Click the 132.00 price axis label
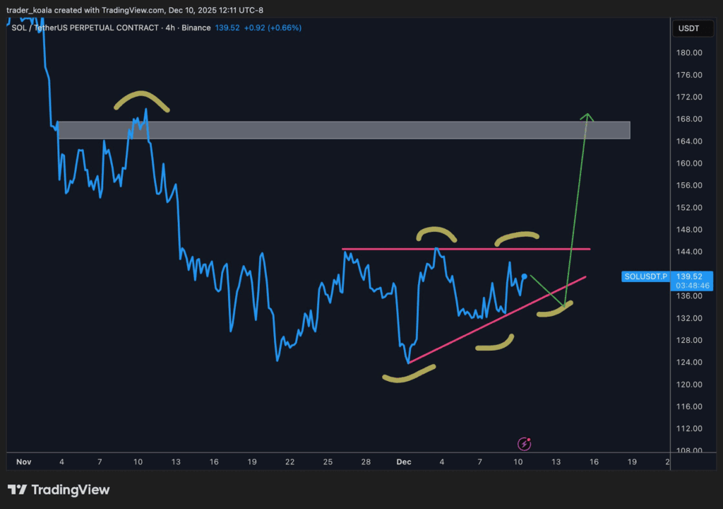Image resolution: width=723 pixels, height=509 pixels. pyautogui.click(x=689, y=318)
